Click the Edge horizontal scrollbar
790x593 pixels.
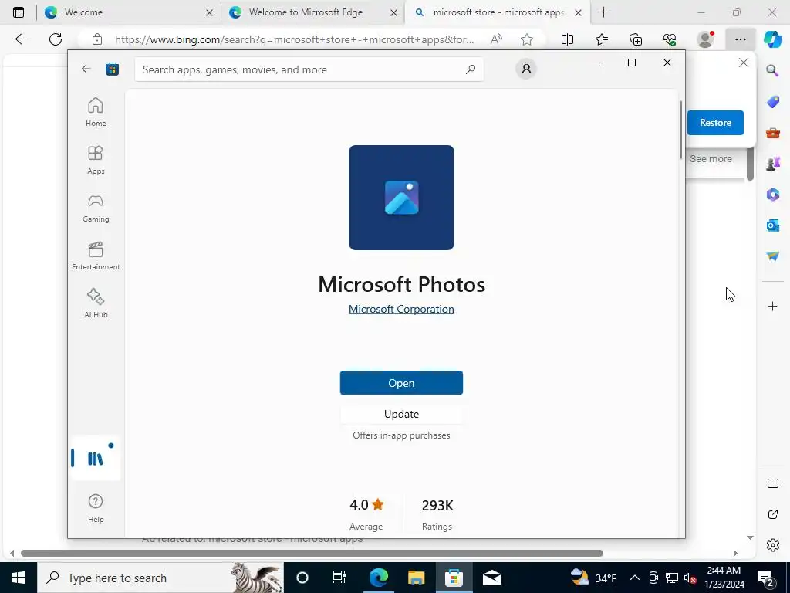[312, 553]
